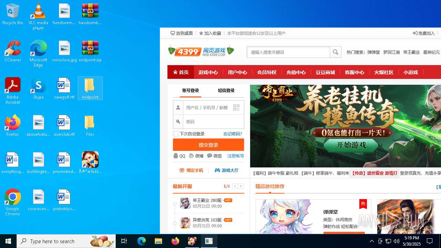Open 游戏中心 in navigation bar
The image size is (441, 248).
[208, 72]
